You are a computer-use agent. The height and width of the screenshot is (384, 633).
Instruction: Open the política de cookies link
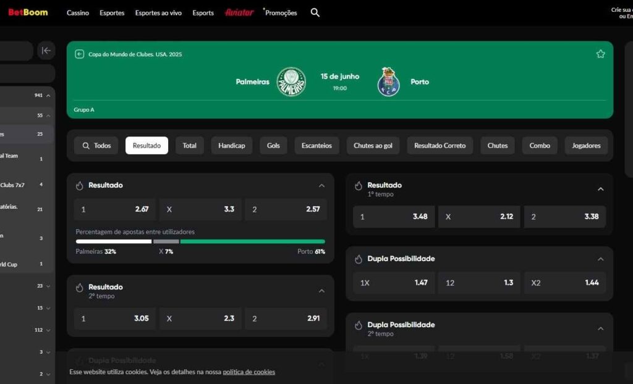pyautogui.click(x=249, y=372)
